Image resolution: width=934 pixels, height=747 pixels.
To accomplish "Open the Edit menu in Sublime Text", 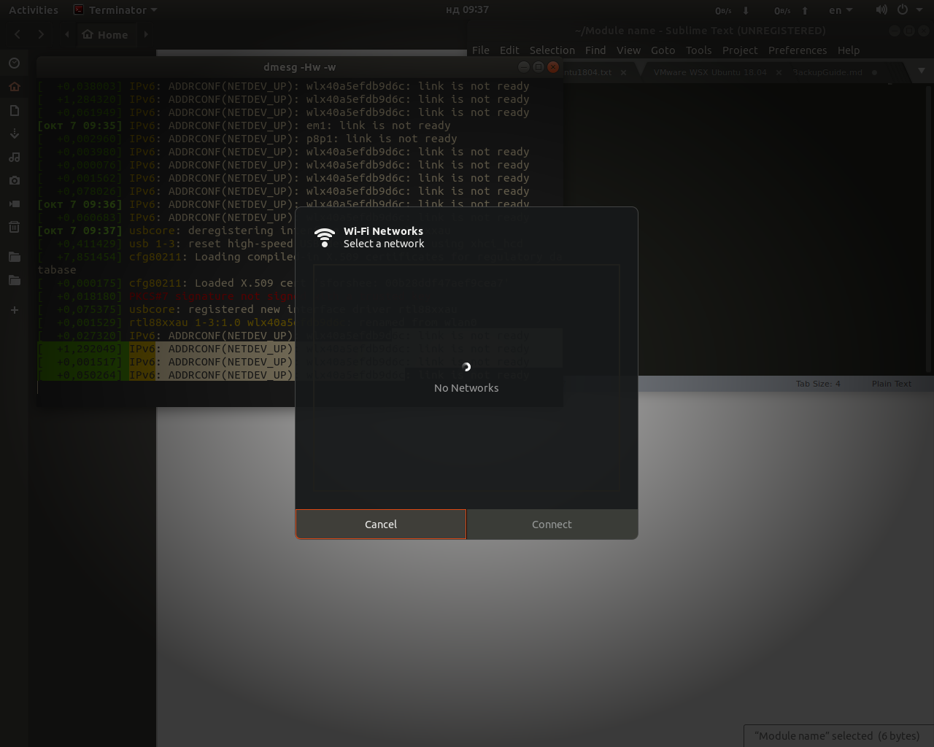I will tap(509, 50).
